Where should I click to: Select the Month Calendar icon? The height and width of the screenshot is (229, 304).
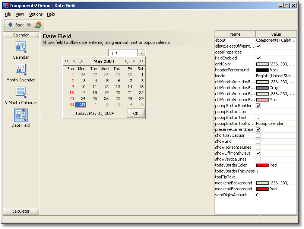pos(21,70)
